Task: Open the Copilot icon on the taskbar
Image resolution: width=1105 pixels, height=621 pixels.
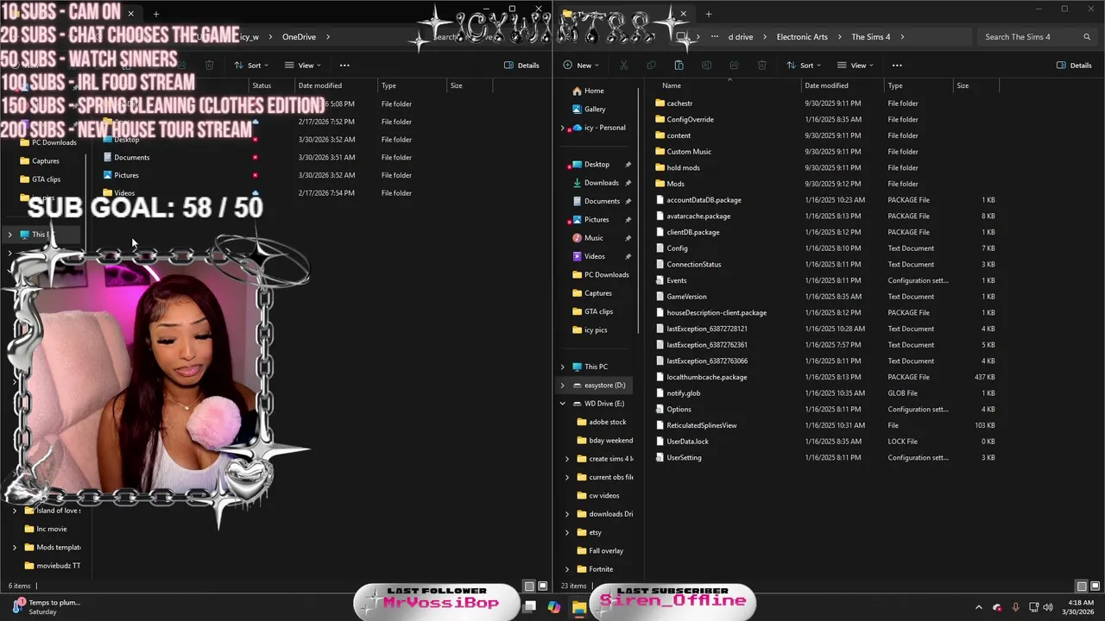Action: click(x=553, y=607)
